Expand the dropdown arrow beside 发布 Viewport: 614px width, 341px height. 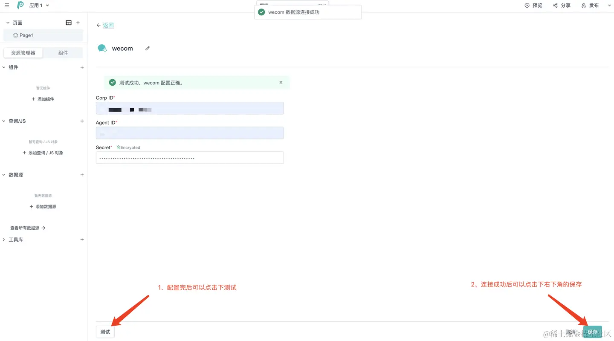pos(609,6)
